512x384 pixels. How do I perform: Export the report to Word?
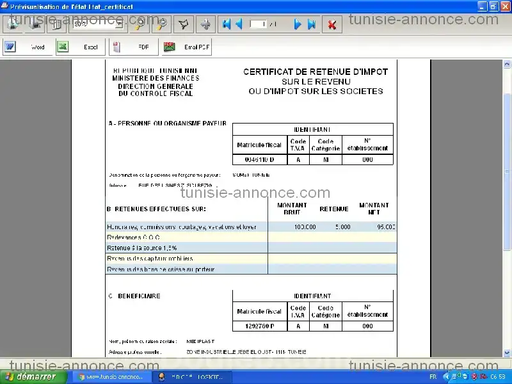pos(28,46)
